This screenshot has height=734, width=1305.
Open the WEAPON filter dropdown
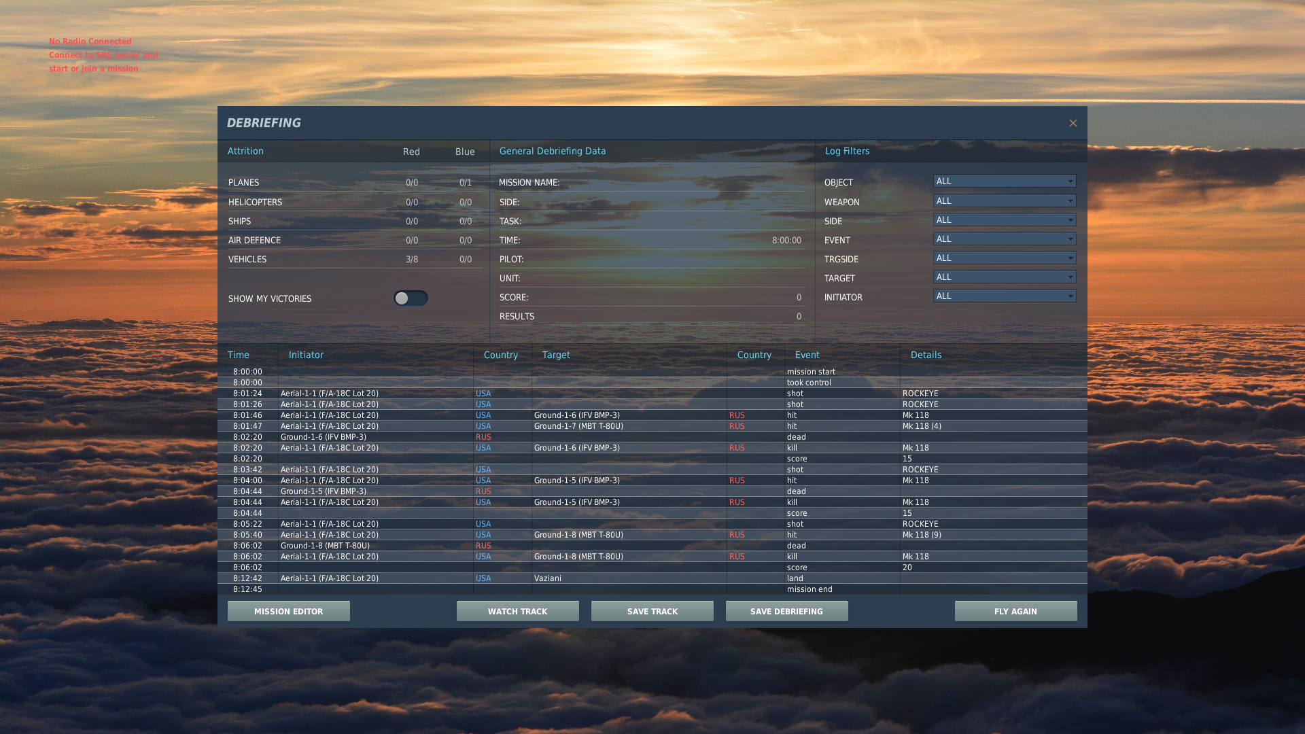click(x=1005, y=201)
